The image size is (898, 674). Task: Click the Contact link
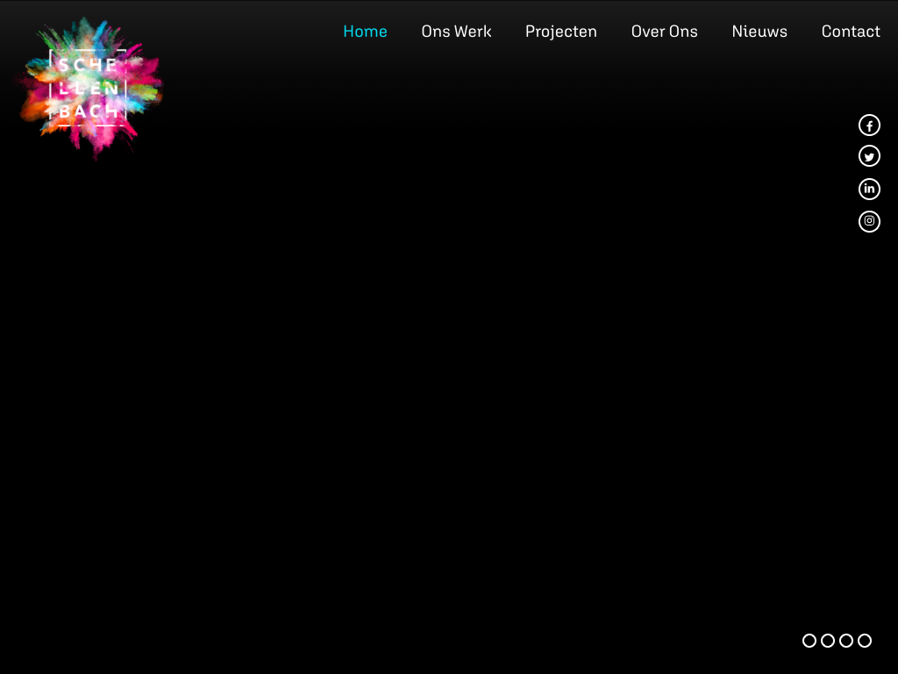(851, 32)
